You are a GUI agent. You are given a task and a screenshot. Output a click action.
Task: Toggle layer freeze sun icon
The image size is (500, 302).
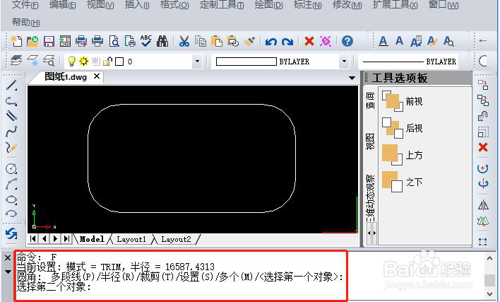click(x=83, y=61)
